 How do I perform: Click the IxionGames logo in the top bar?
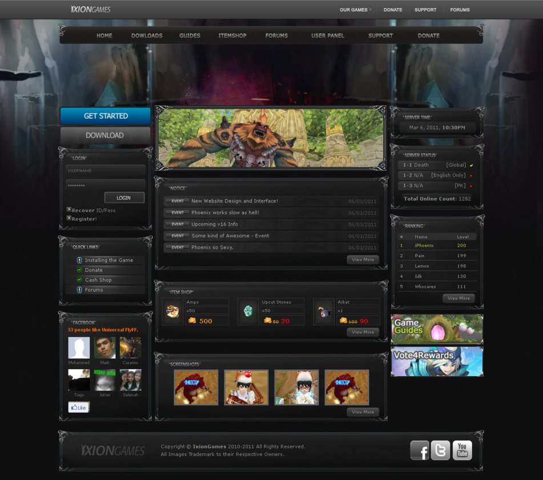(90, 9)
